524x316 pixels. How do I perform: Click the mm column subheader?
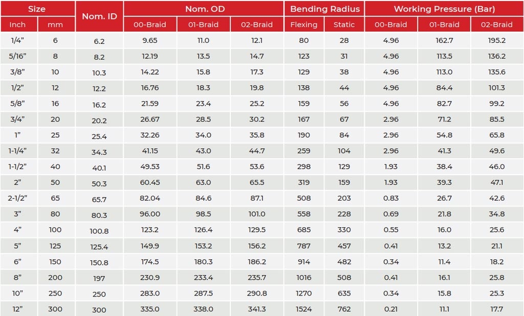point(55,25)
